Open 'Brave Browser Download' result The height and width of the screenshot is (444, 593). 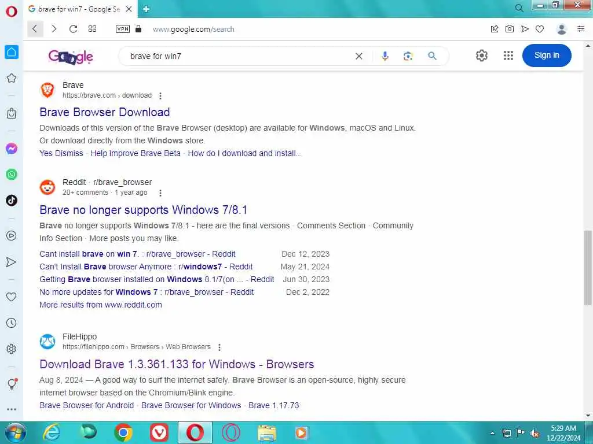pyautogui.click(x=105, y=112)
